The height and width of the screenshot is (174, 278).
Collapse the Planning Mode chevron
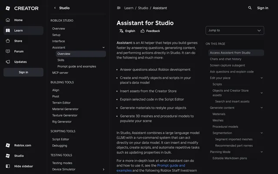click(x=261, y=152)
